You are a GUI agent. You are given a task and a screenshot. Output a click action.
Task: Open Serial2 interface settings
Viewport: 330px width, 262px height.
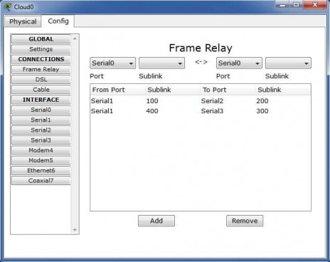click(x=41, y=130)
